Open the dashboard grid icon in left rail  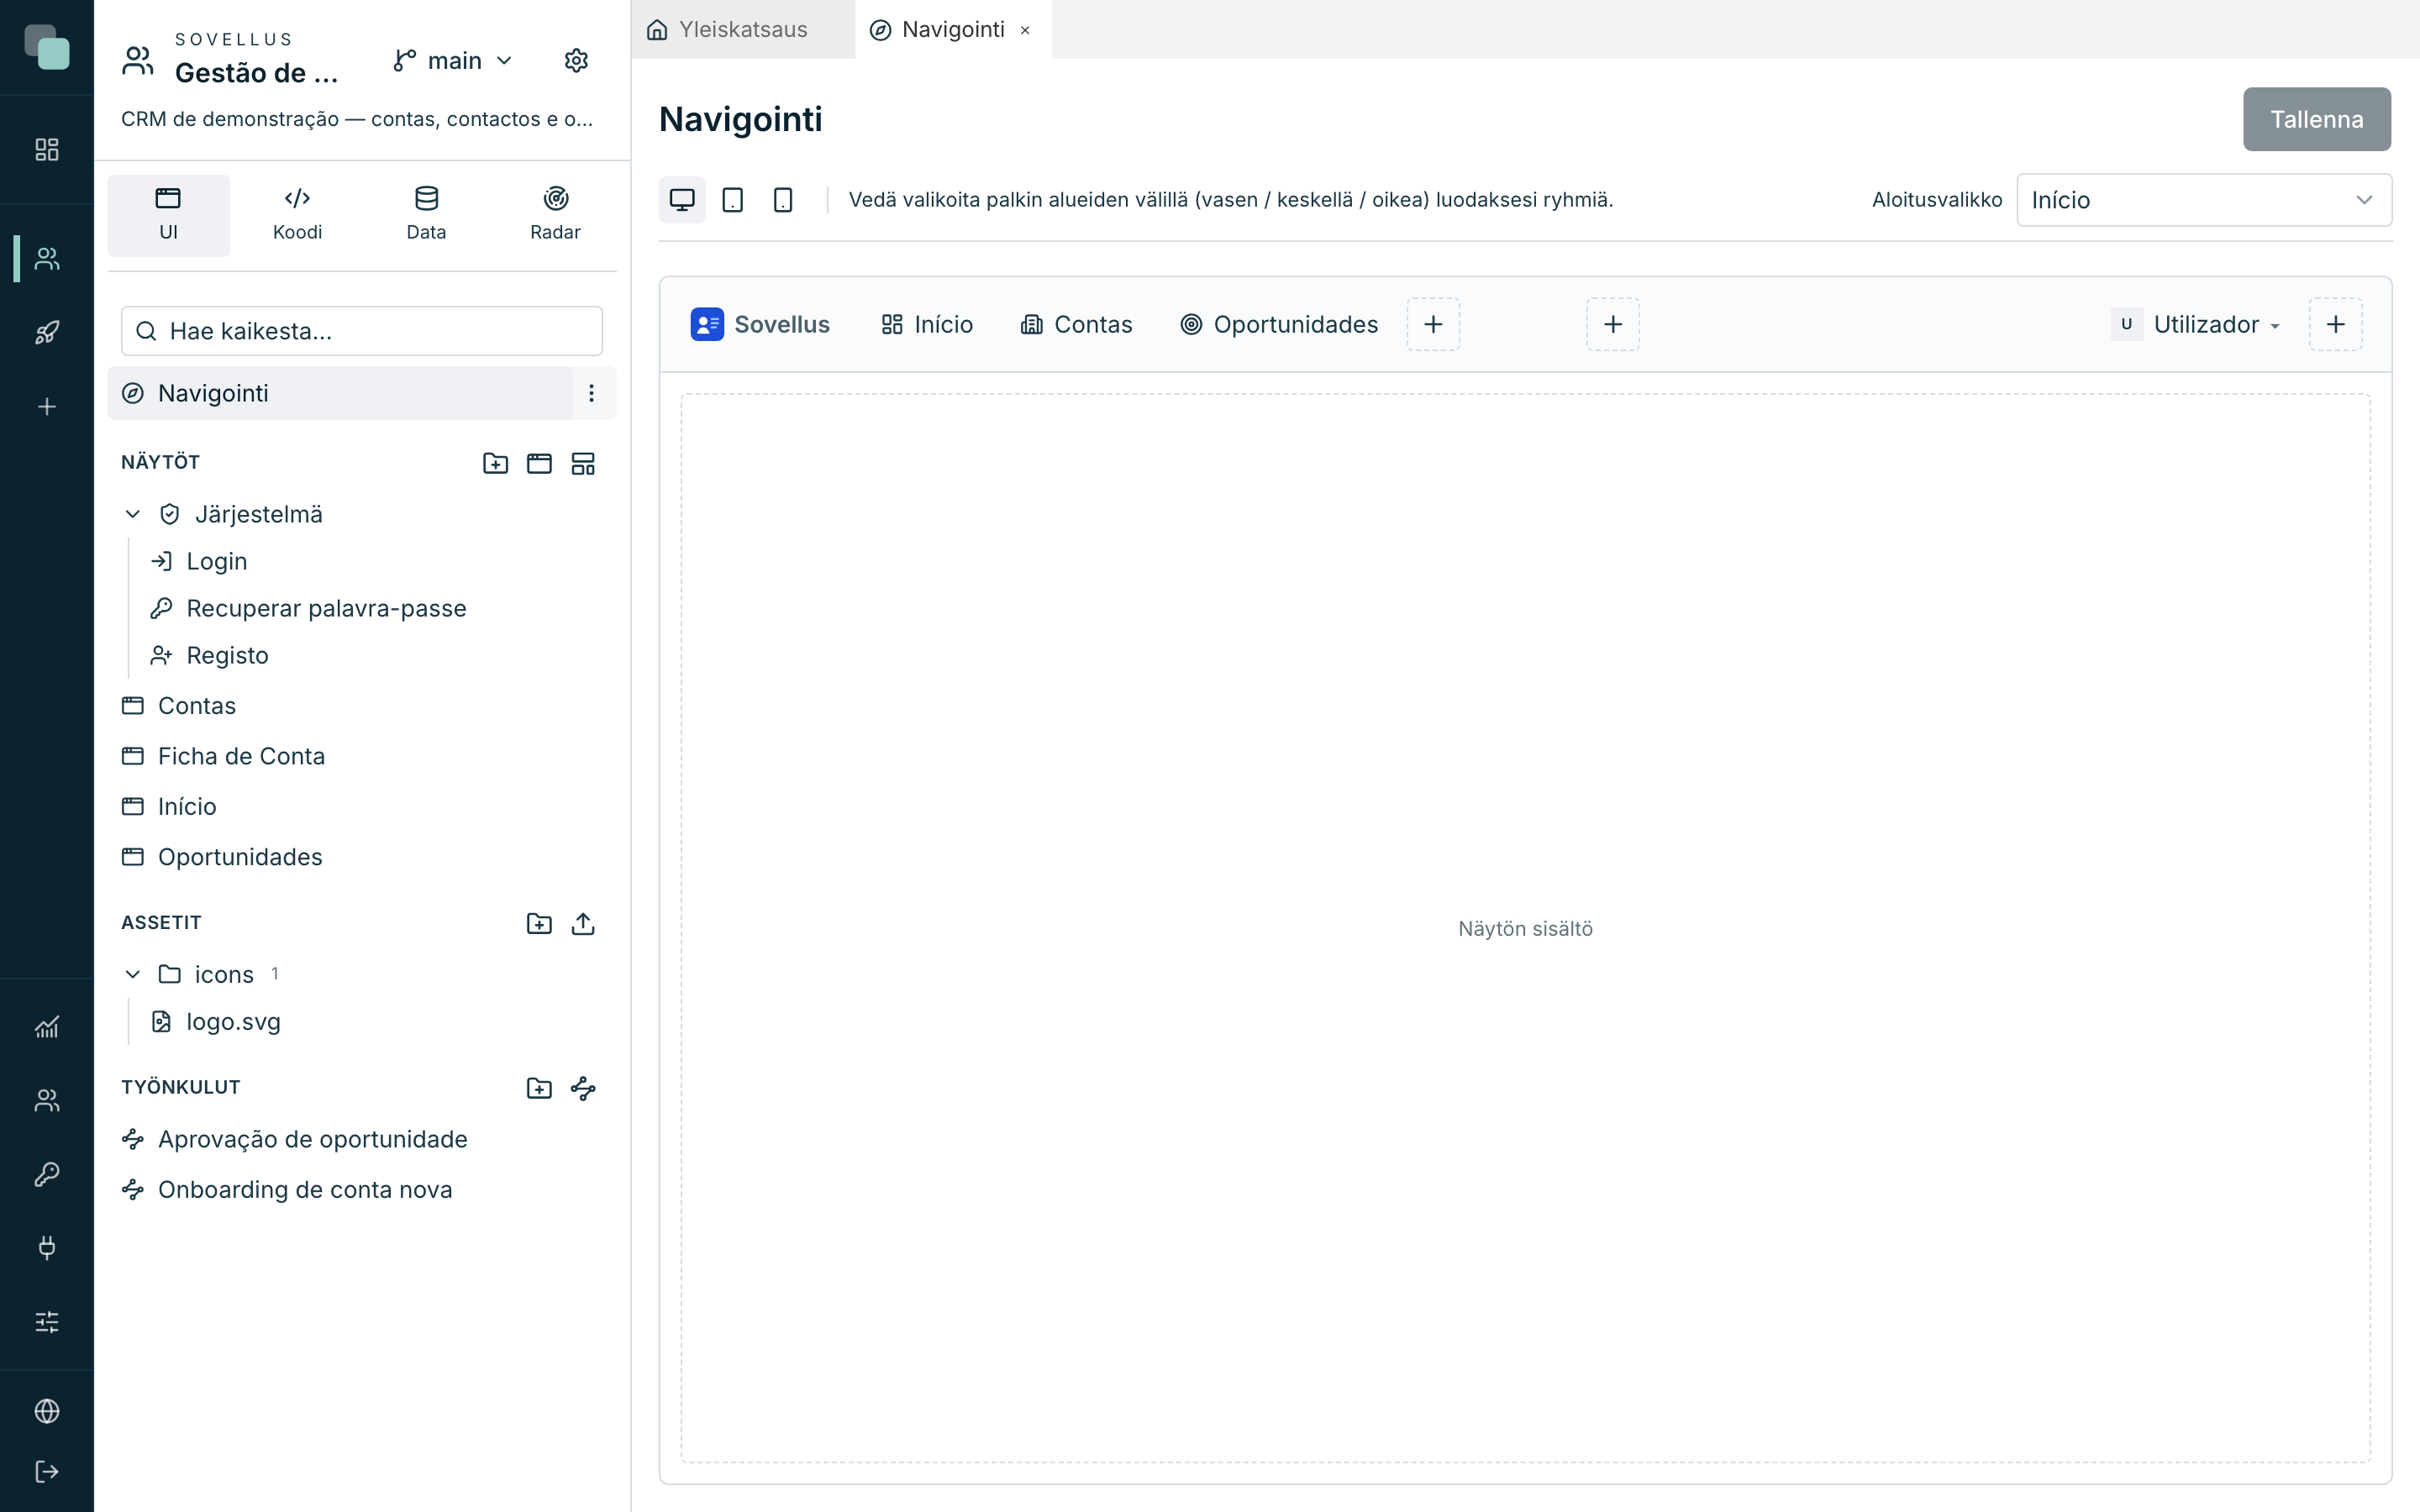tap(47, 149)
